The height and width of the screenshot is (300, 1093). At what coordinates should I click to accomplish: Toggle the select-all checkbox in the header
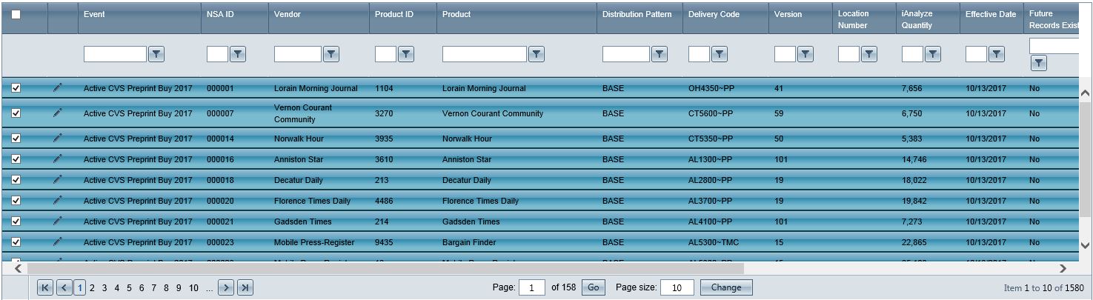tap(16, 14)
